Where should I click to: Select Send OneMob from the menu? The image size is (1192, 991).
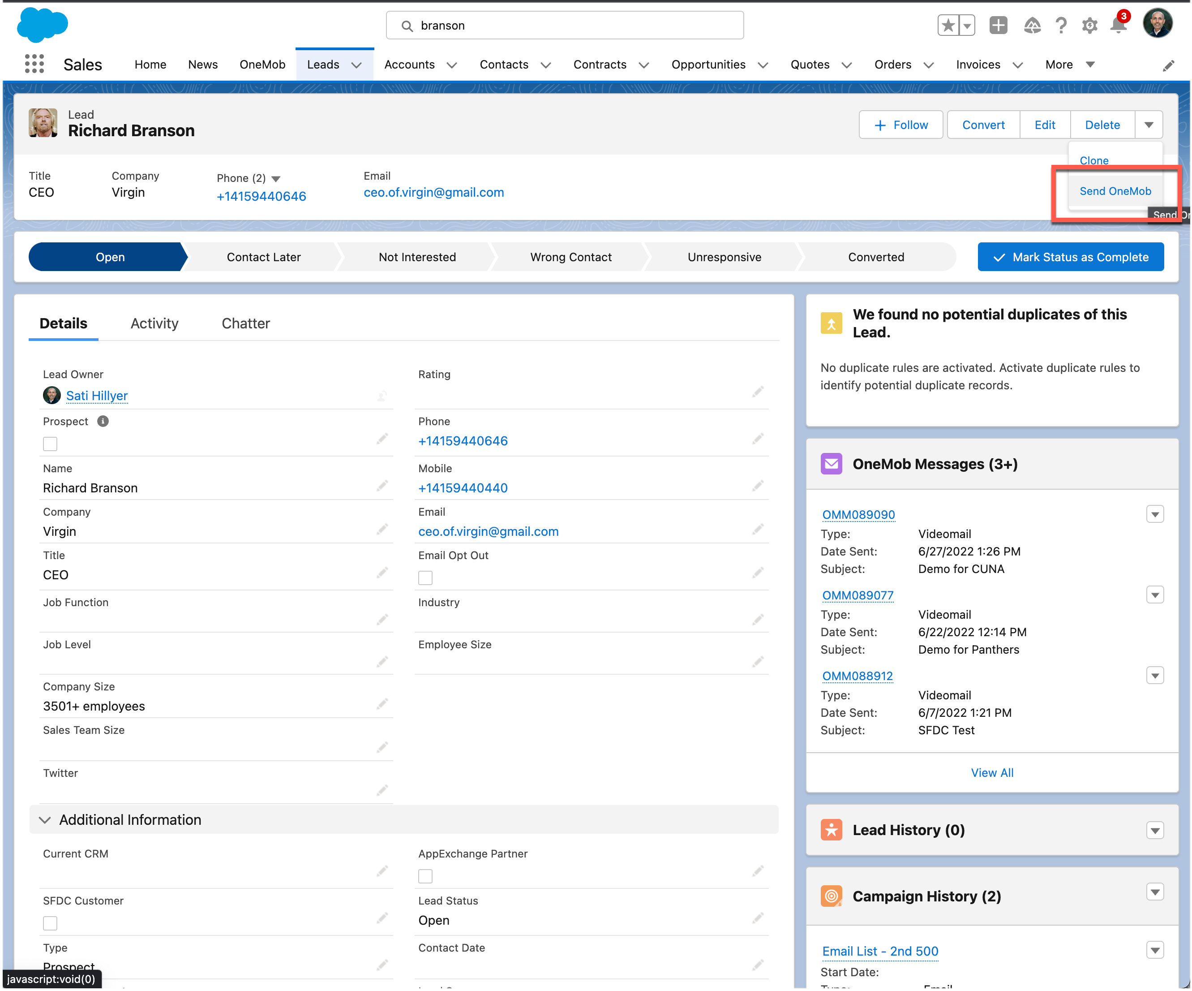tap(1115, 191)
